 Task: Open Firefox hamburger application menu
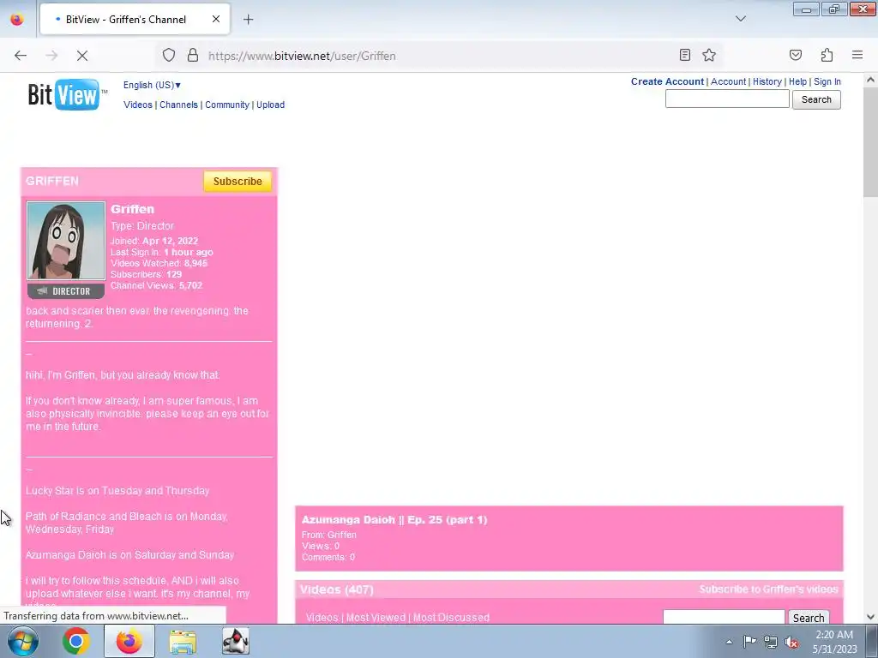tap(857, 55)
